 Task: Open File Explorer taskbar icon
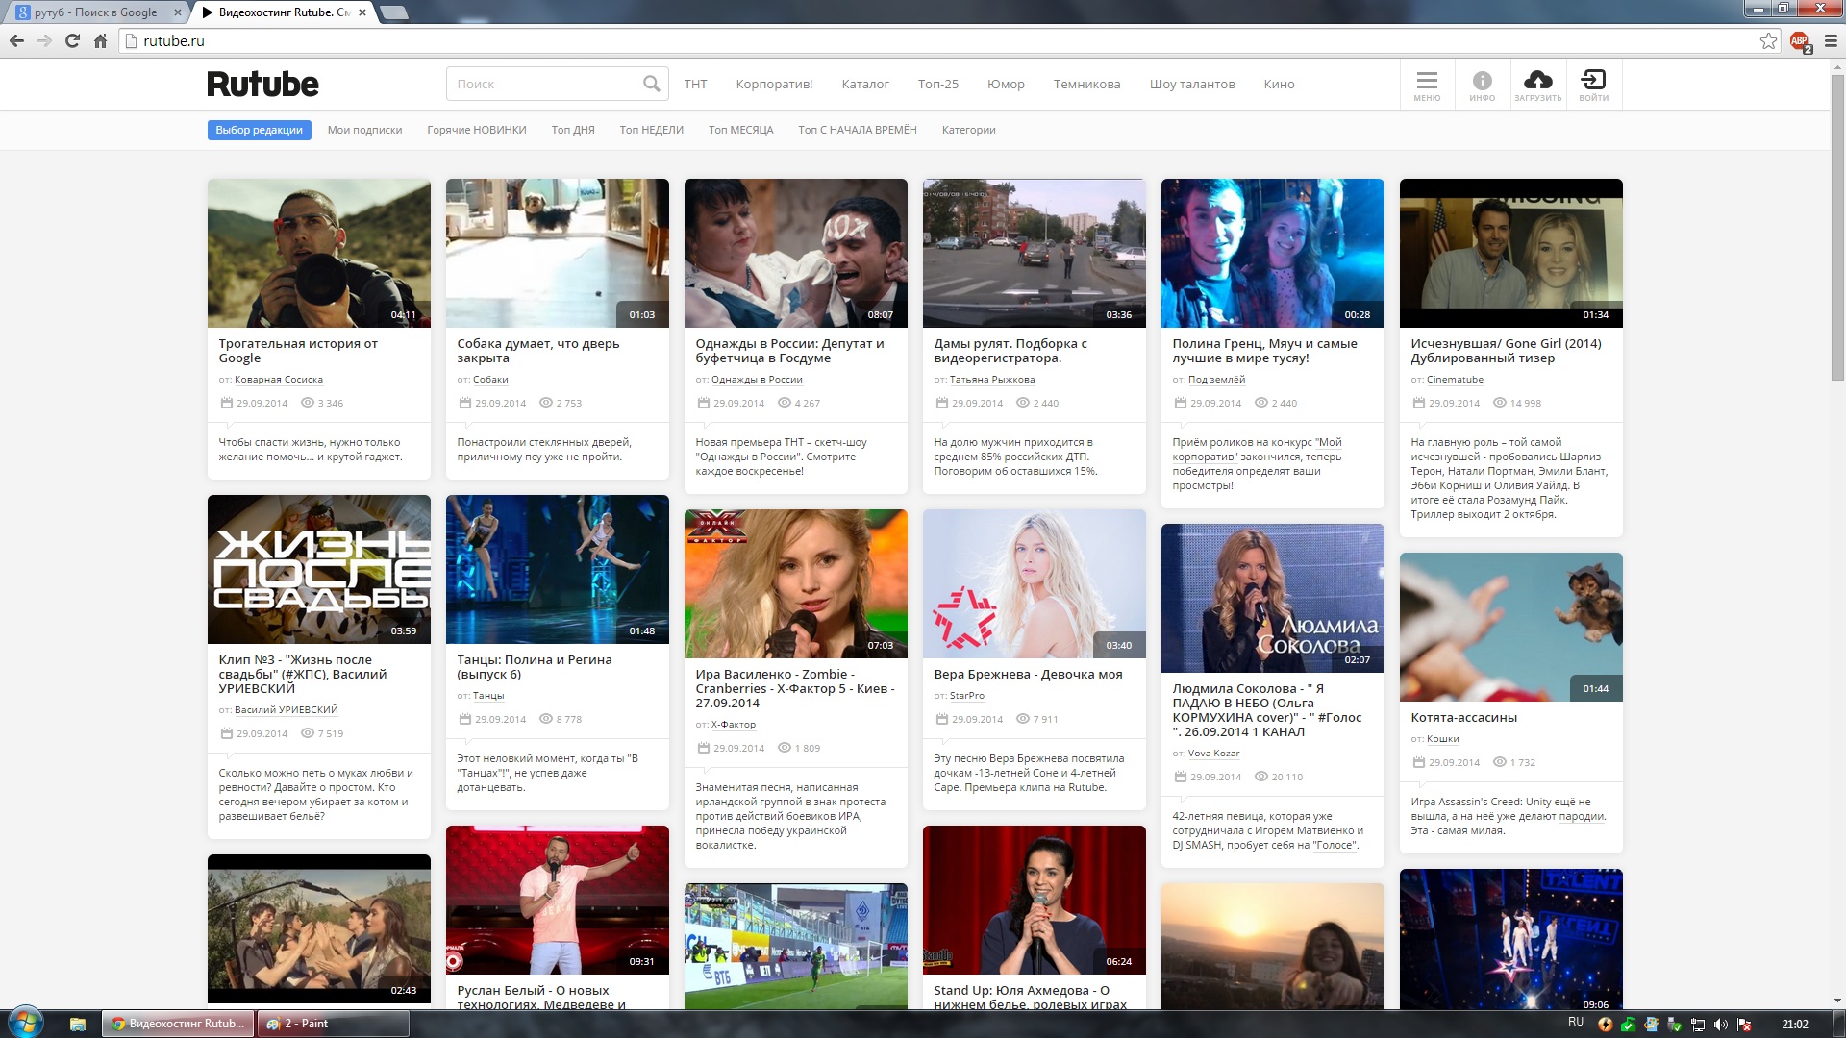(78, 1024)
